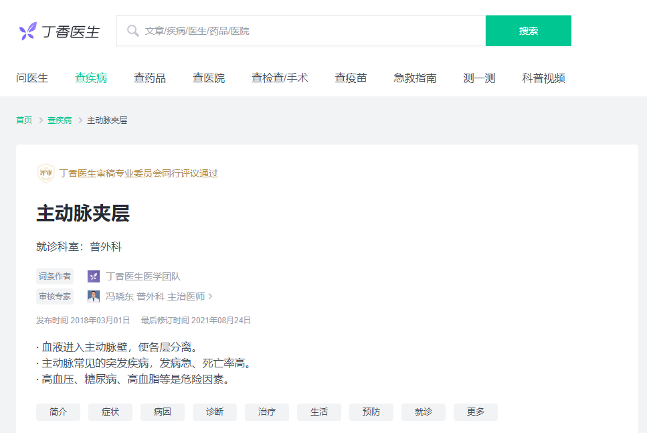Click the green 搜索 button
Image resolution: width=647 pixels, height=433 pixels.
click(x=528, y=31)
